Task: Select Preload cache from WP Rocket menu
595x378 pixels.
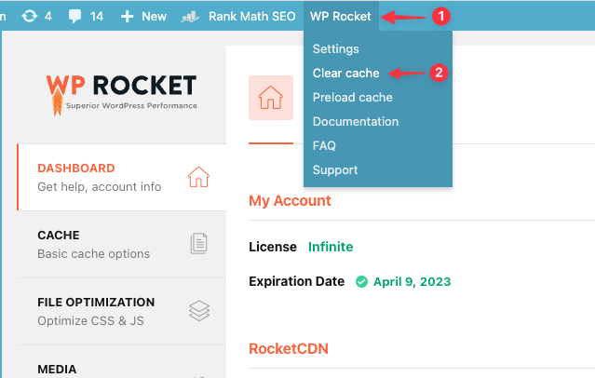Action: point(353,97)
